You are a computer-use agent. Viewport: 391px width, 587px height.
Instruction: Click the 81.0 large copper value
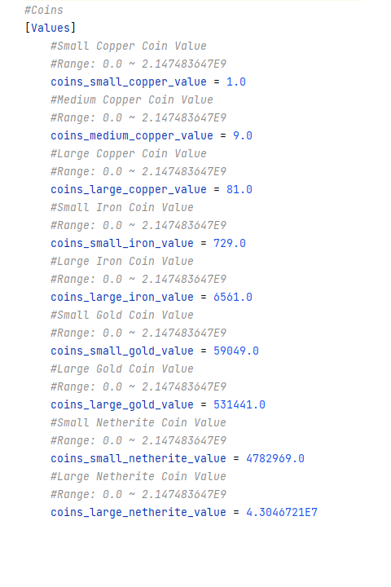[239, 190]
